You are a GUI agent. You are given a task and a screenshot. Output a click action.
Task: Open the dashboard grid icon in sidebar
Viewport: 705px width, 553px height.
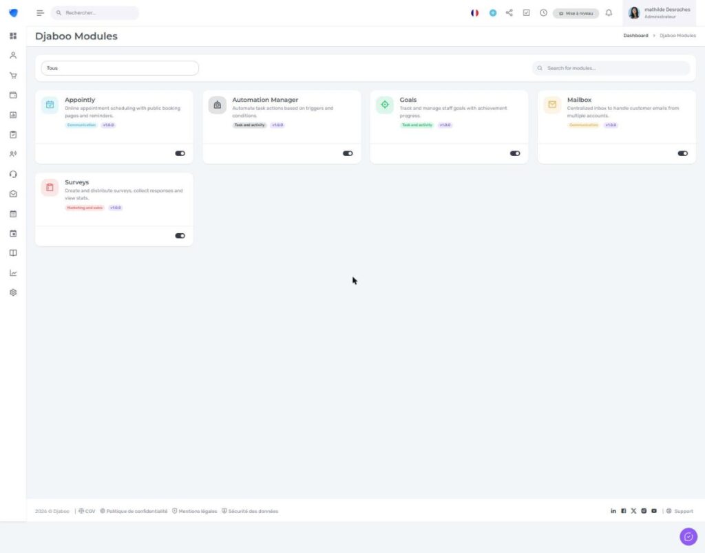[13, 36]
